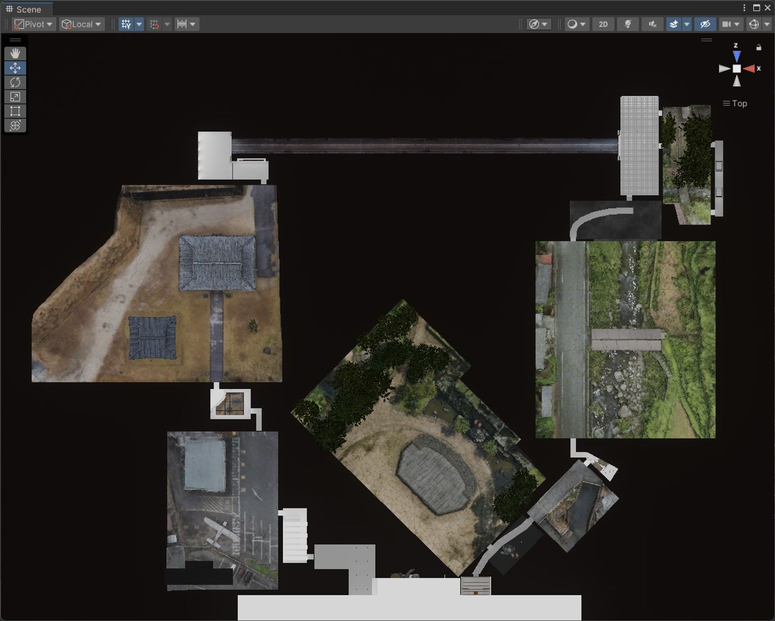Select the Hand view tool
This screenshot has width=775, height=621.
15,54
